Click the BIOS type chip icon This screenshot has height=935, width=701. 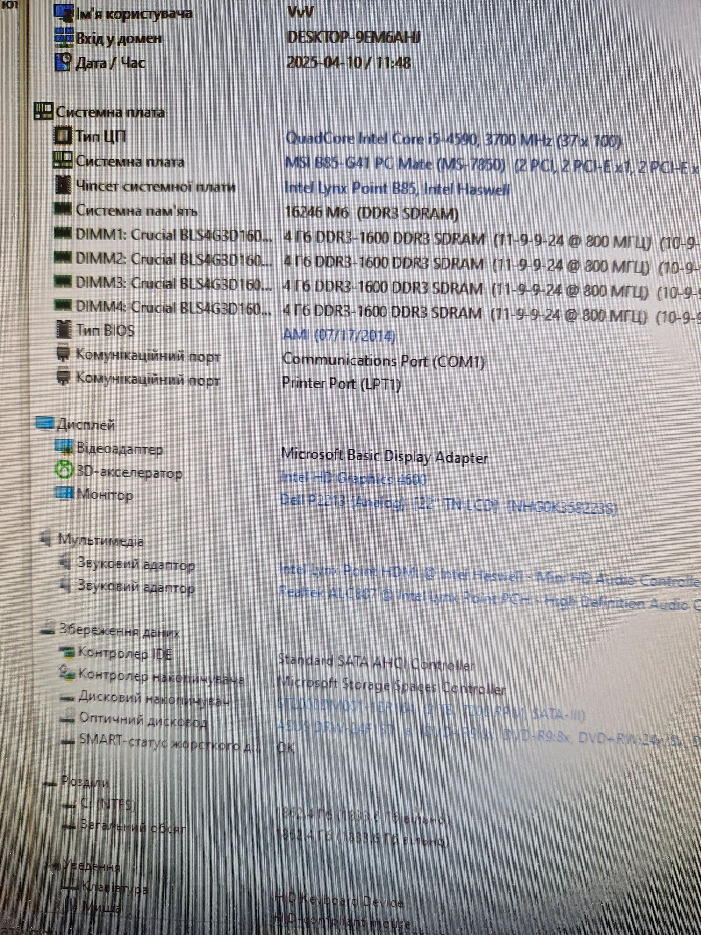63,329
